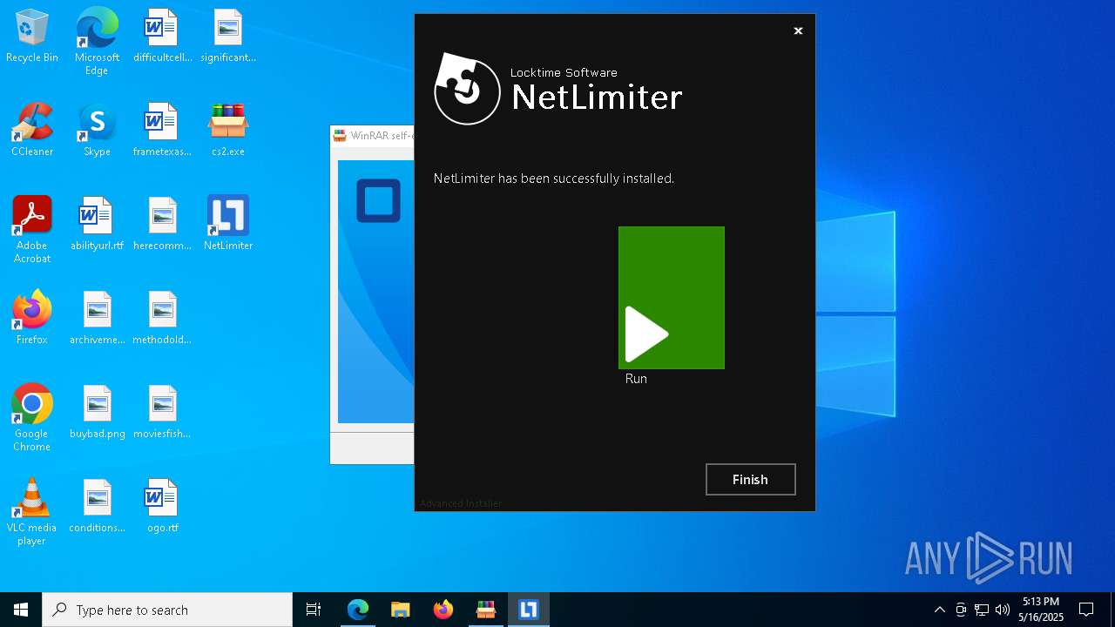Open the Google Chrome desktop shortcut
The image size is (1115, 627).
(x=32, y=418)
